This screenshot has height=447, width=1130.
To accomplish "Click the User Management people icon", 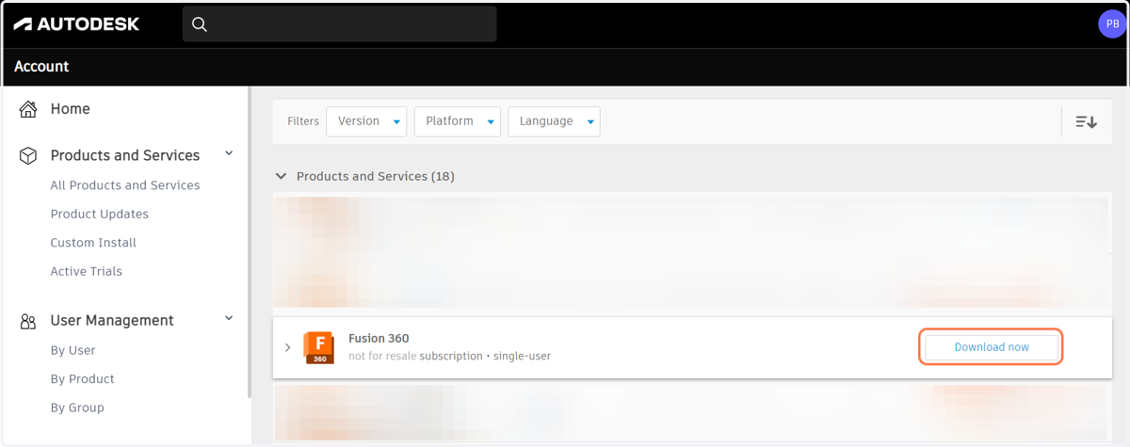I will pos(28,321).
